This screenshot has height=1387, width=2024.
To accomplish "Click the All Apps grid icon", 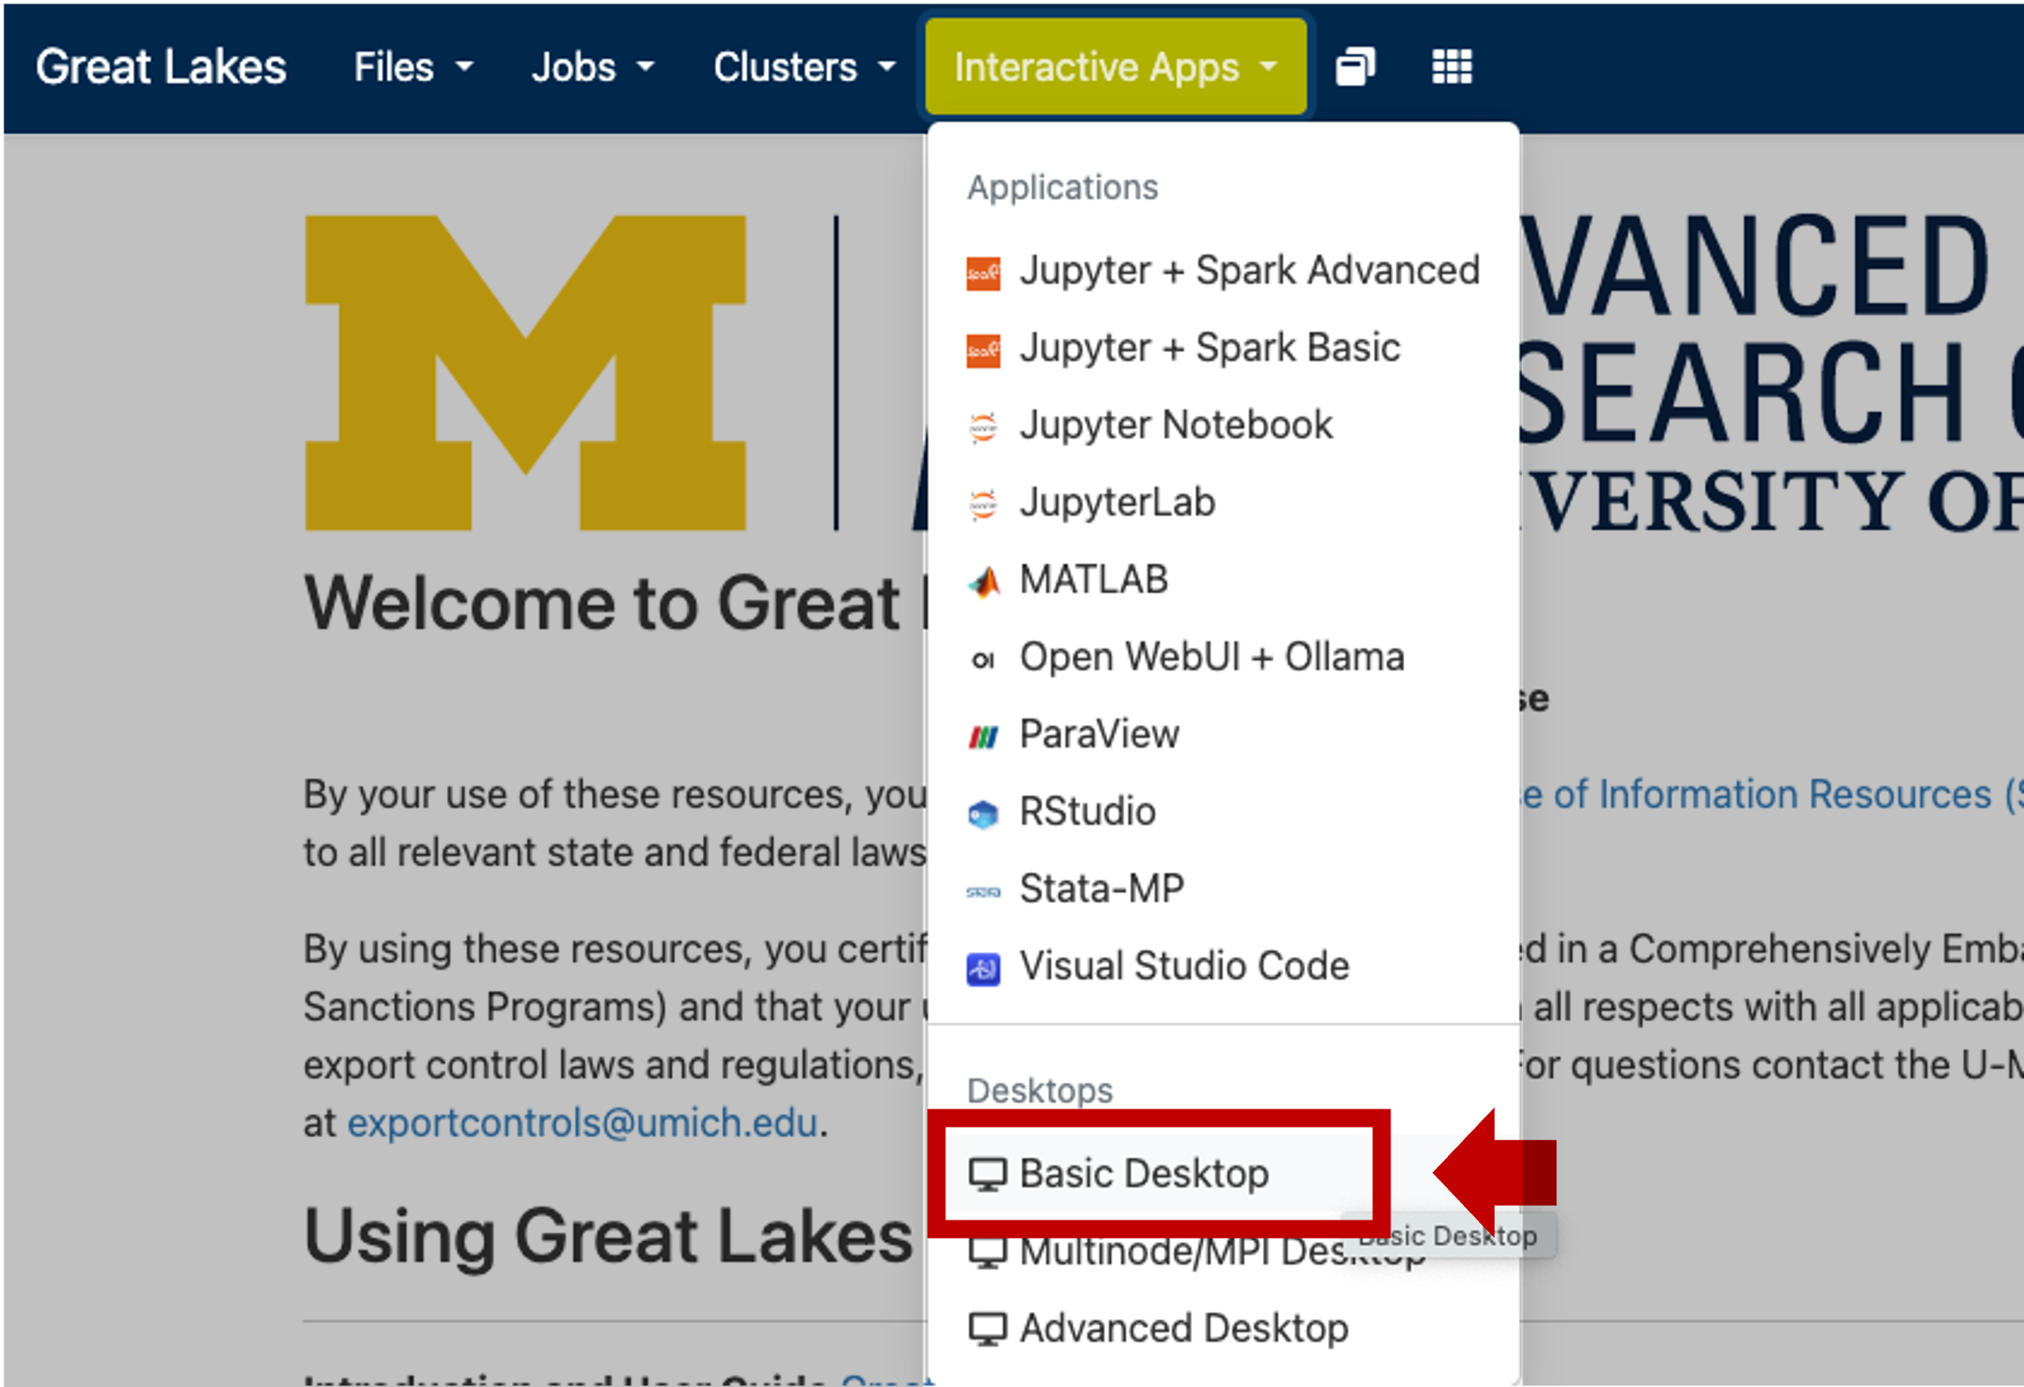I will coord(1451,67).
